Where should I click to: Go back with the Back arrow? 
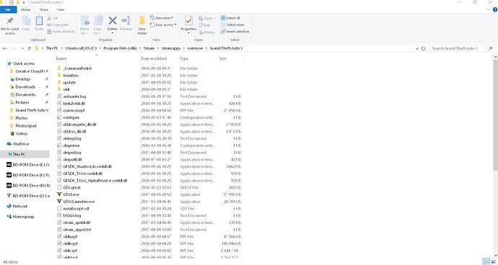5,48
